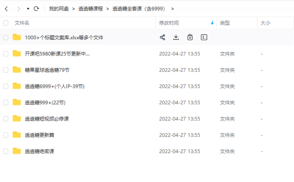Open folder icon of 糖果星球透透糖79节
Screen dimensions: 294x182
17,70
